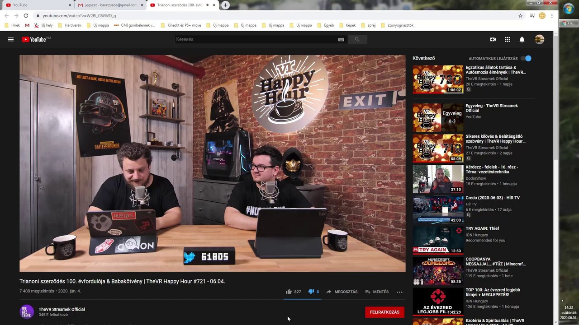
Task: Open the Új mappa folder after Hardverek
Action: (x=98, y=25)
